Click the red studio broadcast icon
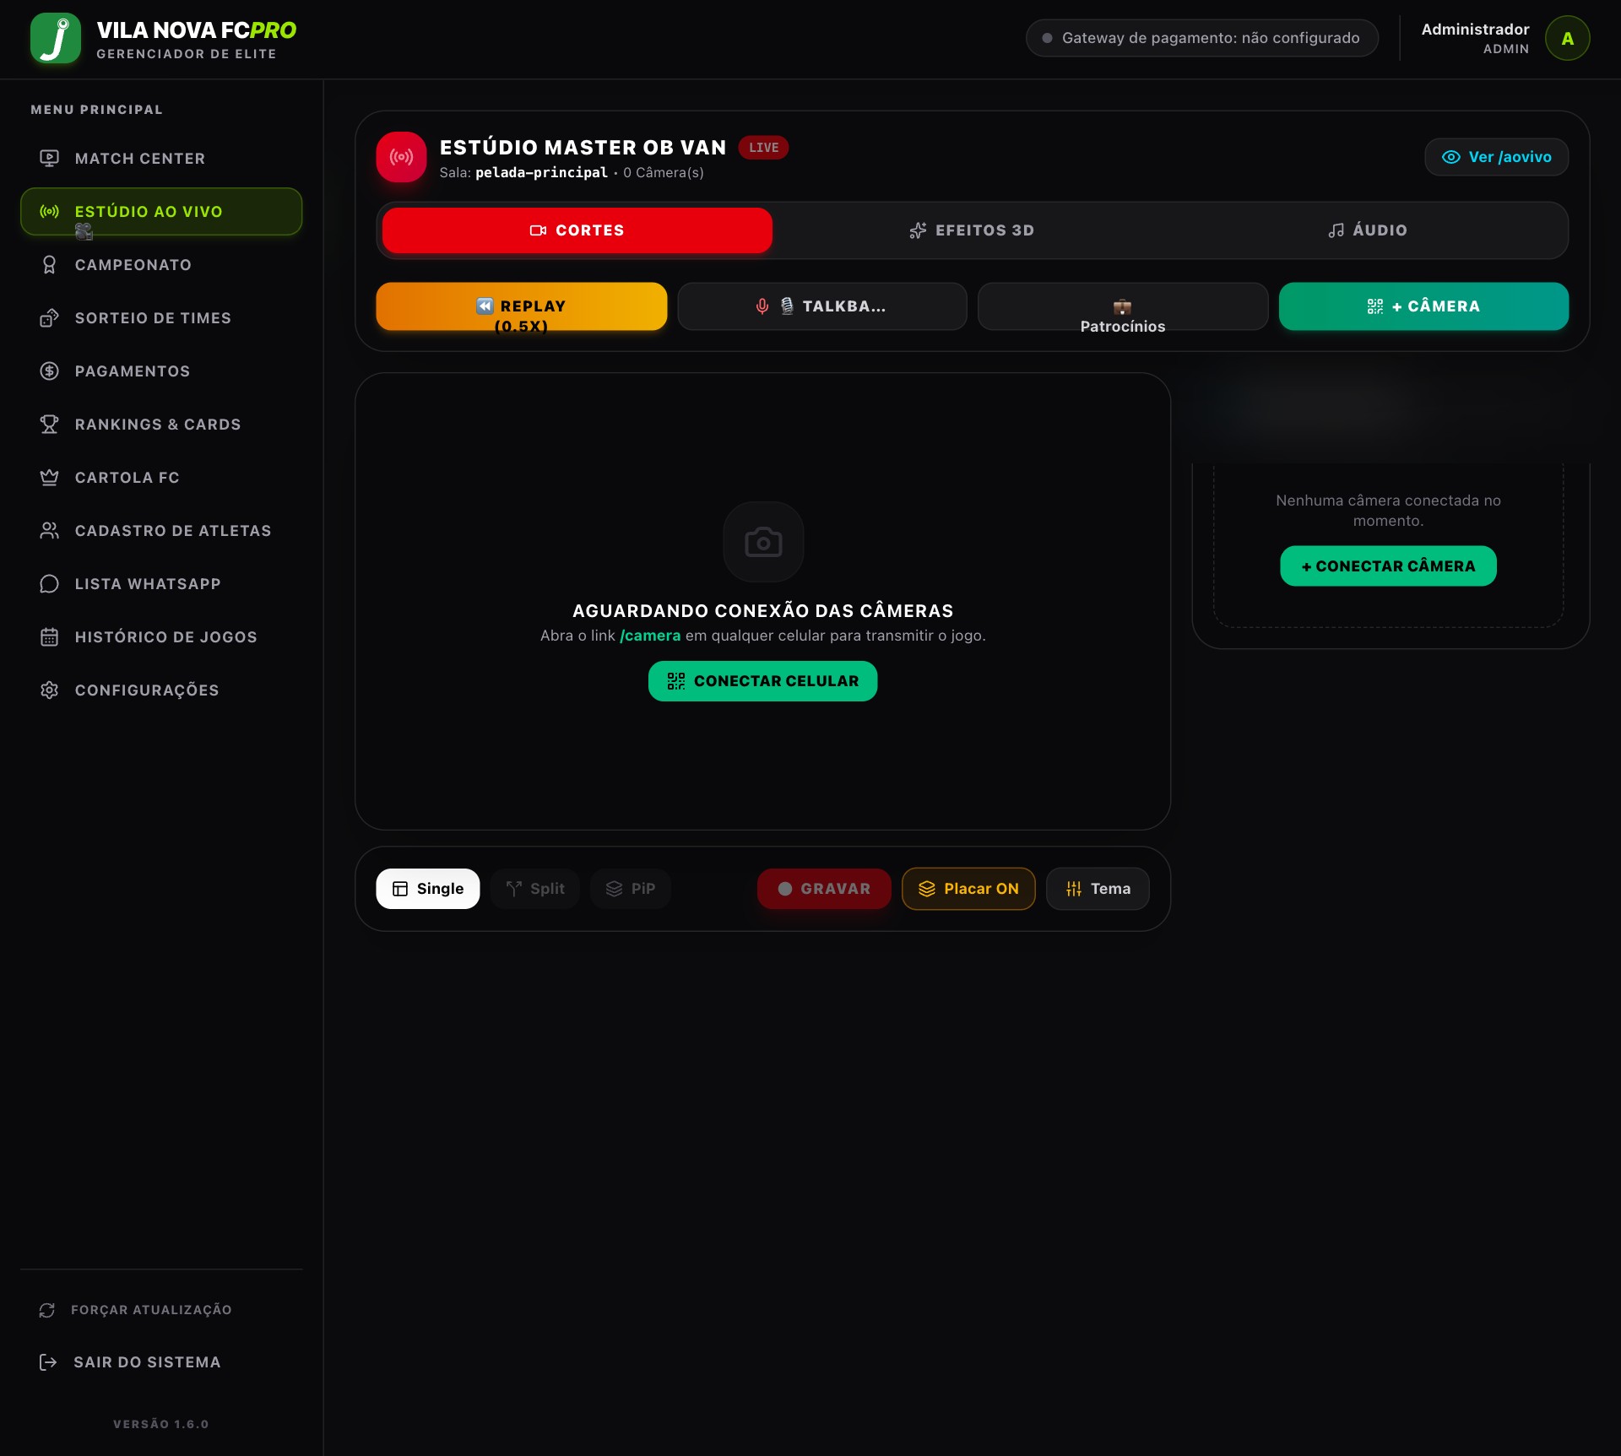The image size is (1621, 1456). 401,157
